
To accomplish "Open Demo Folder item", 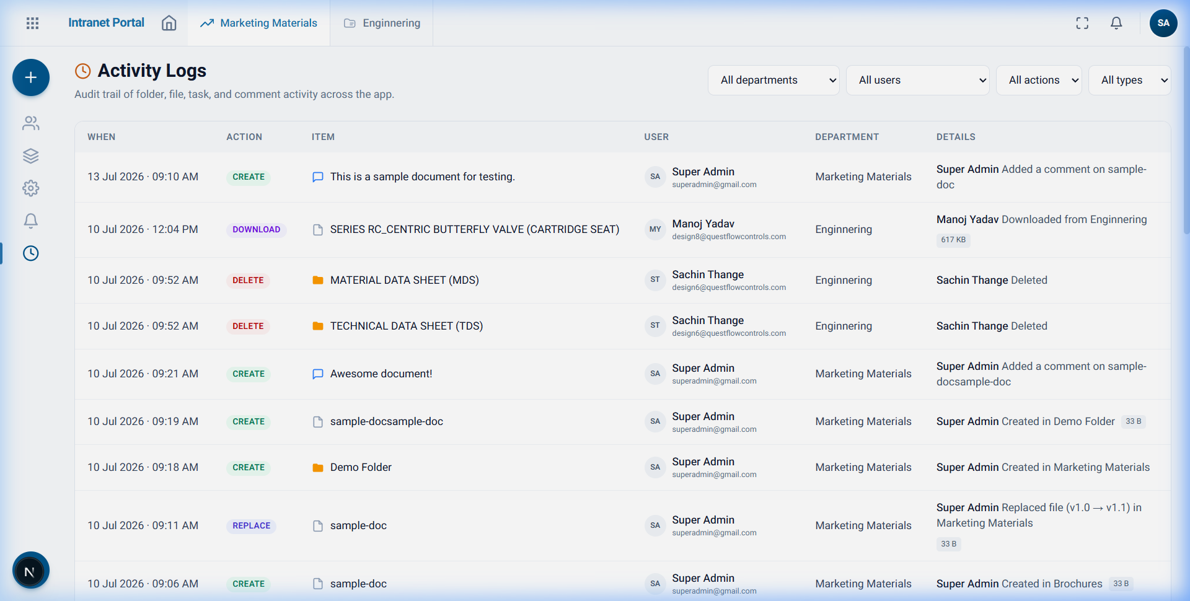I will 361,467.
